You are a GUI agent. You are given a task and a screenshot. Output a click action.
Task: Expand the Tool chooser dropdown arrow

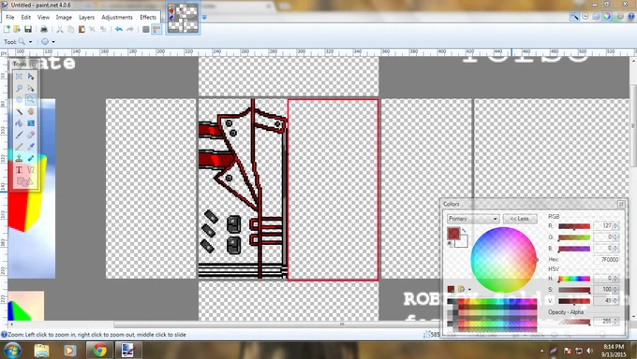tap(30, 42)
